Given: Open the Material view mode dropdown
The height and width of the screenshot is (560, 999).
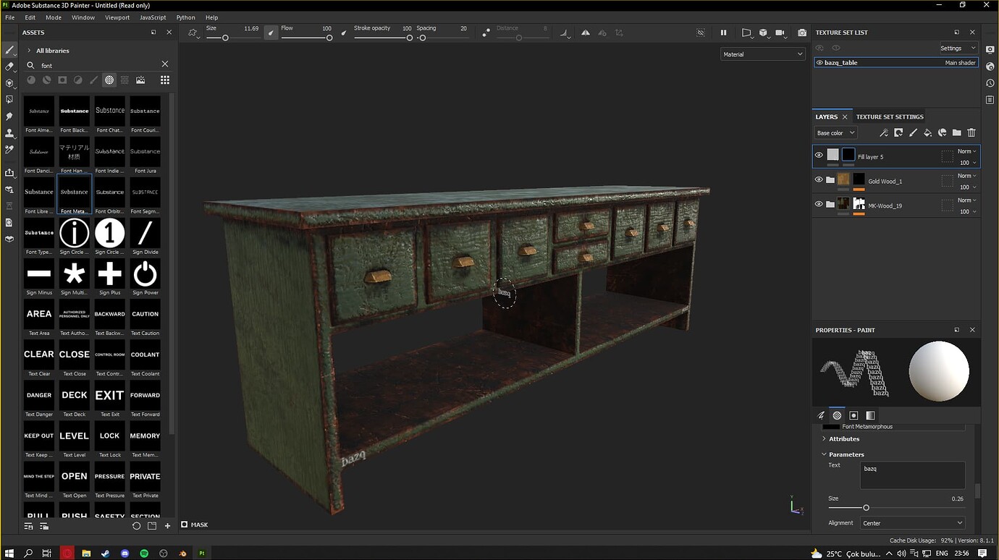Looking at the screenshot, I should (762, 54).
